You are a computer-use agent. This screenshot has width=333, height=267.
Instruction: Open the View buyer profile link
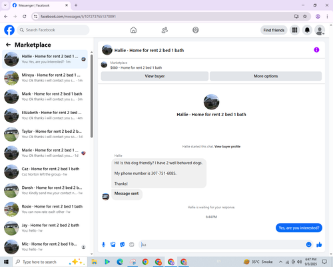pyautogui.click(x=227, y=146)
